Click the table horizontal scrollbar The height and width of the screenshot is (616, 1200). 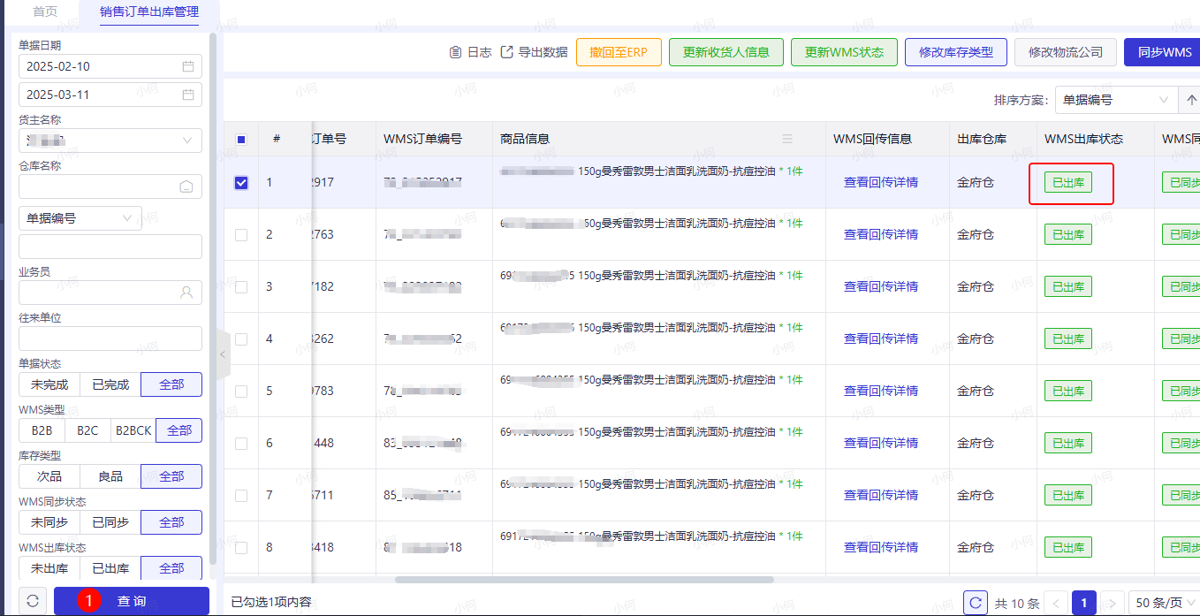[584, 580]
